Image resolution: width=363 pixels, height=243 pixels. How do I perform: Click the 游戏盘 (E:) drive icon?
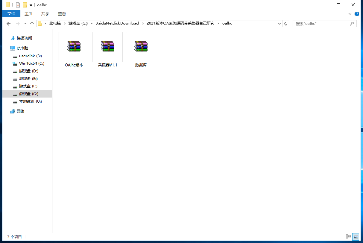(15, 79)
